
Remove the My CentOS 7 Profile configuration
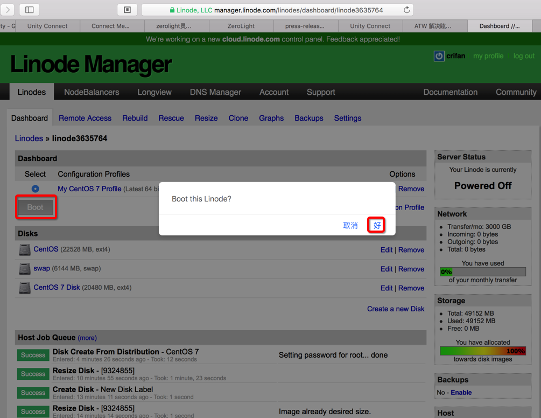(x=411, y=189)
